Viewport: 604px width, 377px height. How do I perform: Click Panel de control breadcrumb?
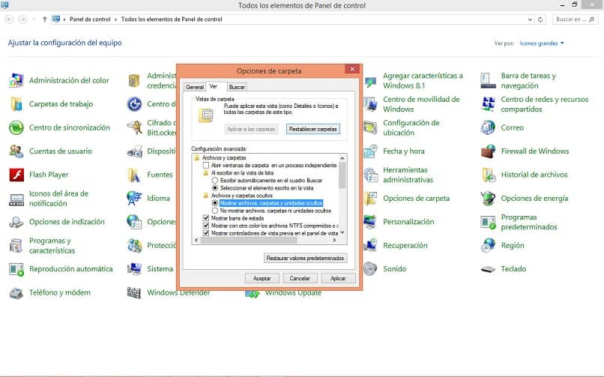pos(90,19)
